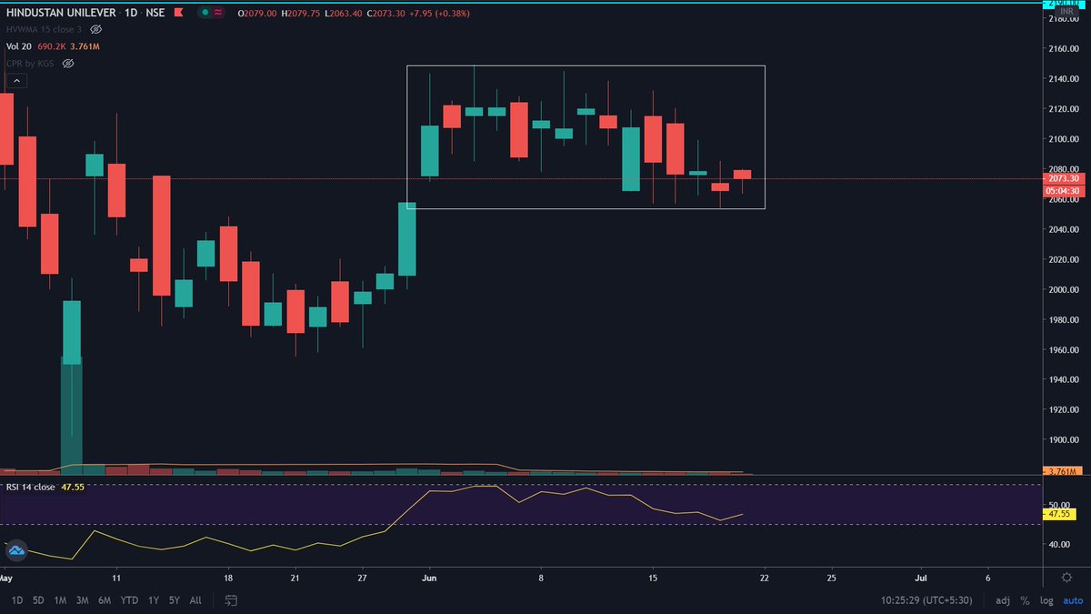Show the hidden HVWMA indicator via eye icon
This screenshot has height=614, width=1091.
[95, 30]
